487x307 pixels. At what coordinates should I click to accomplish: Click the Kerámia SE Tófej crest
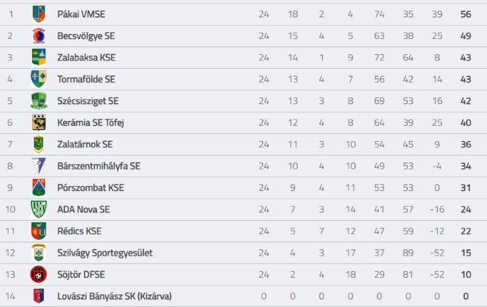[x=39, y=122]
